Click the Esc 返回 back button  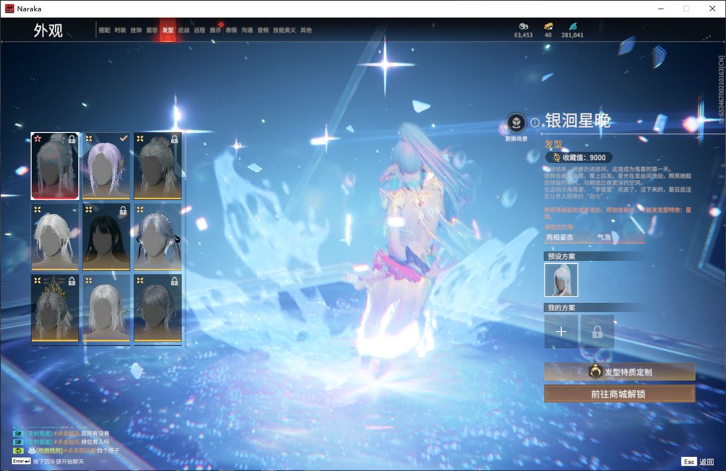click(698, 461)
